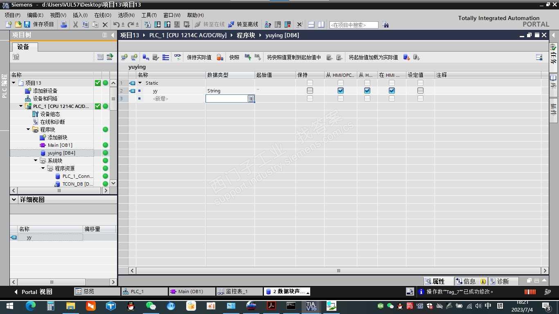Collapse the 系统块 folder
This screenshot has height=314, width=559.
coord(36,161)
